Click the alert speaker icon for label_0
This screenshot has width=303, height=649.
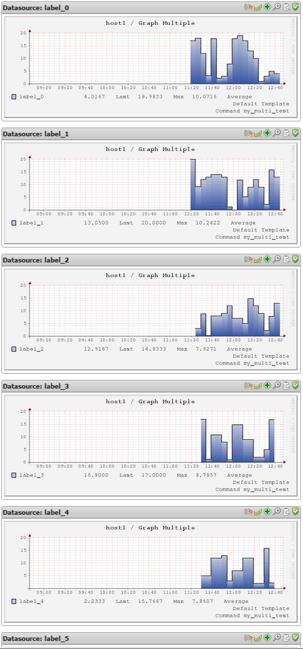click(248, 7)
